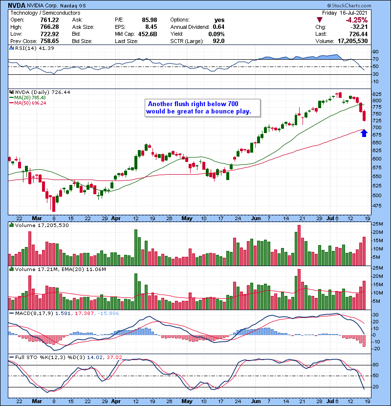Click the Mkt Cap value 452.6B
Viewport: 391px width, 406px height.
click(x=148, y=34)
